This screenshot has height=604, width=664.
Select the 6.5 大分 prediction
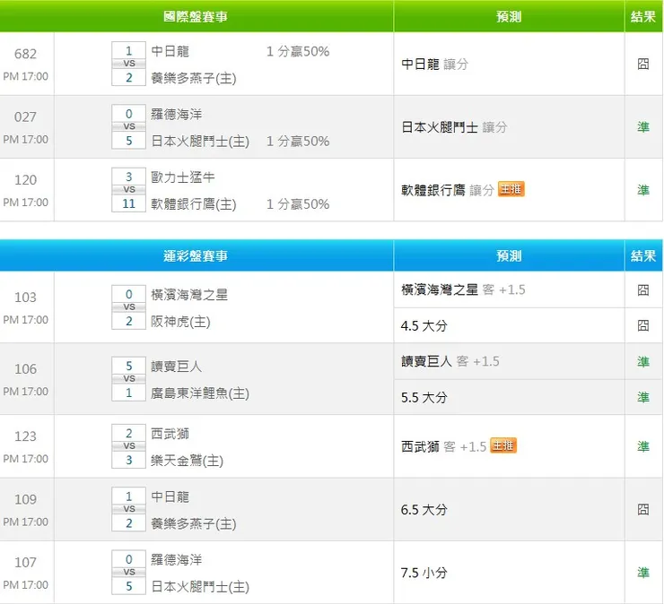424,510
